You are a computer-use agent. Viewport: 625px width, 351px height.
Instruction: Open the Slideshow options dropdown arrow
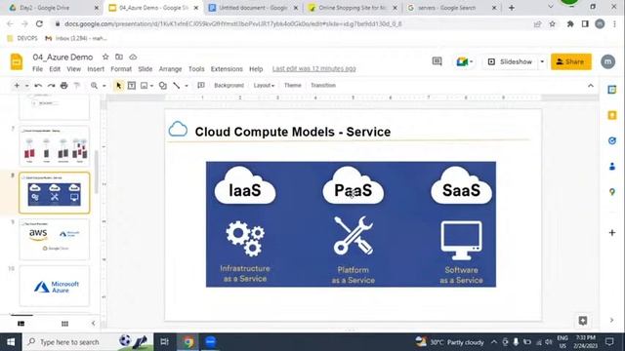[x=542, y=61]
